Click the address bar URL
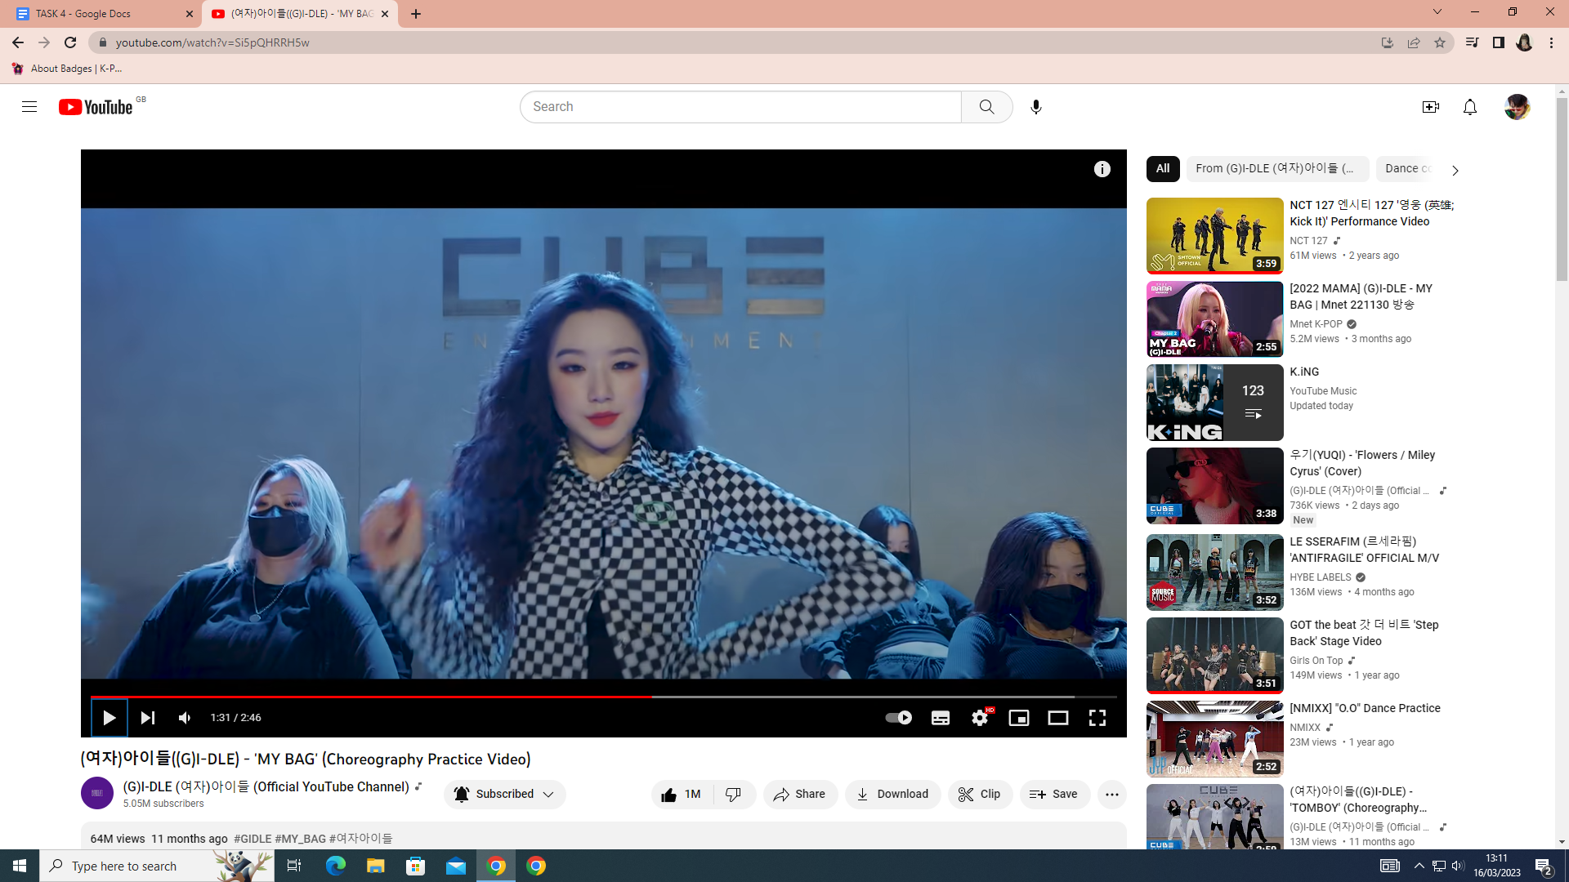Viewport: 1569px width, 882px height. [212, 42]
